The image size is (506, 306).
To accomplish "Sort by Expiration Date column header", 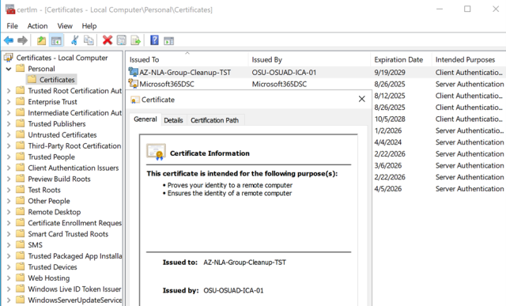I will point(401,59).
